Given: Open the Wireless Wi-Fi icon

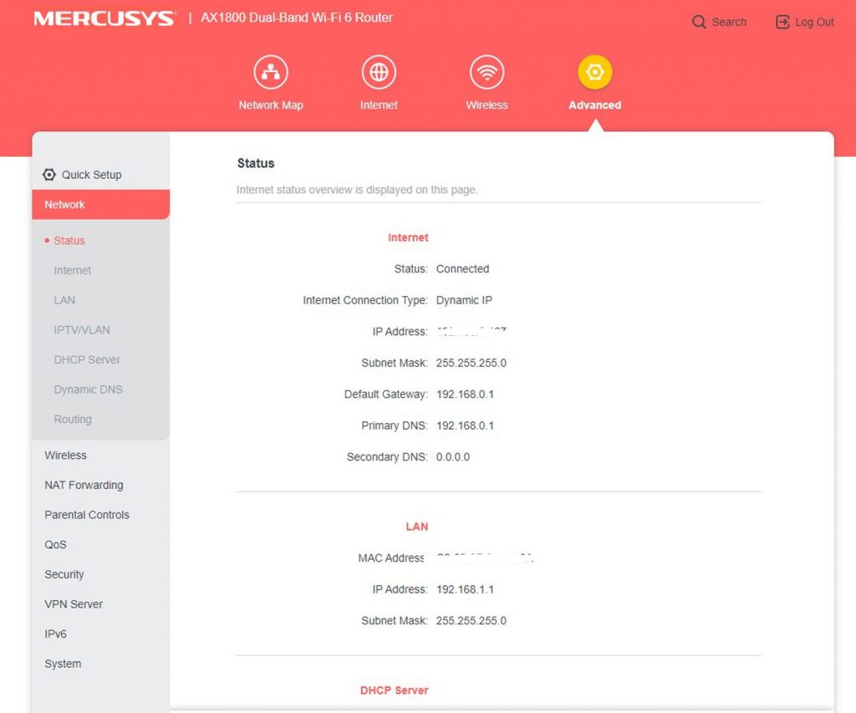Looking at the screenshot, I should point(487,72).
